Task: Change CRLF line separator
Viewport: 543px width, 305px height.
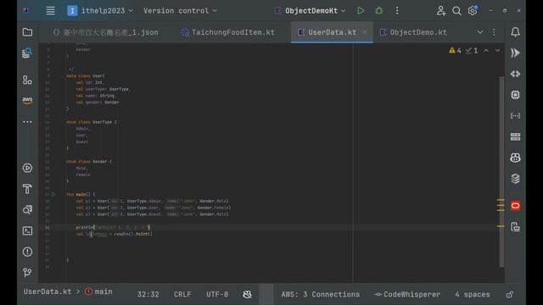Action: (x=182, y=294)
